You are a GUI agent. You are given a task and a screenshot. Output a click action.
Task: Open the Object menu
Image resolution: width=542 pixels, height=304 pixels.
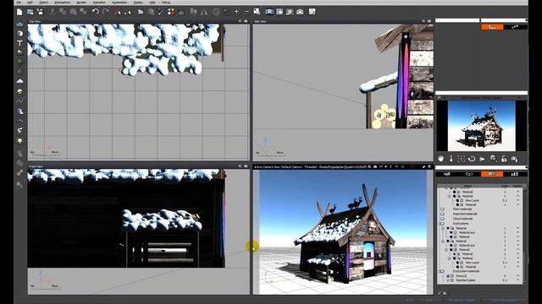coord(43,3)
